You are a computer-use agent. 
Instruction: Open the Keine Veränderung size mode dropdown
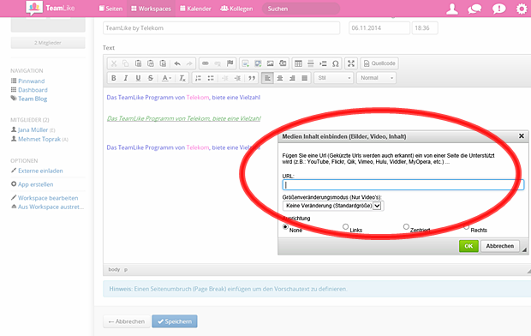pyautogui.click(x=333, y=206)
